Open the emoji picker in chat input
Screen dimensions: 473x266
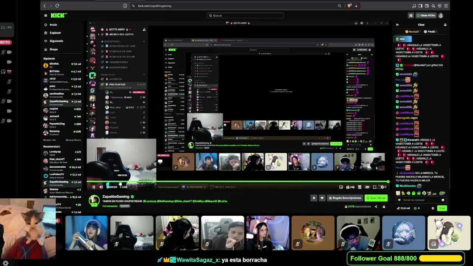pyautogui.click(x=443, y=200)
